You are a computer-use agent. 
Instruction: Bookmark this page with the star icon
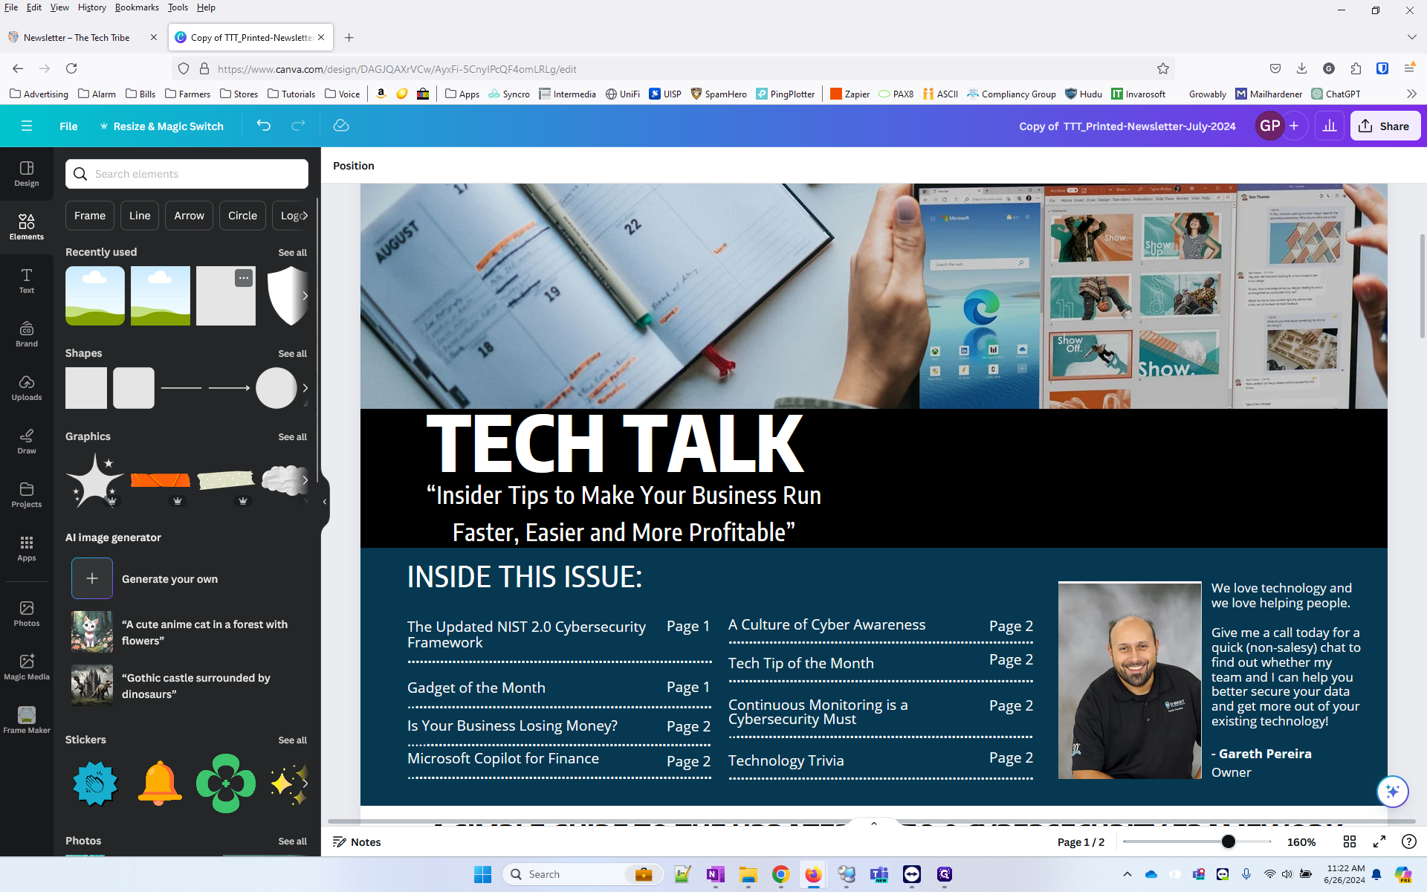point(1163,68)
